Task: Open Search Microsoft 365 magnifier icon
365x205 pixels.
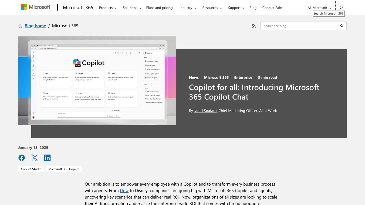Action: pyautogui.click(x=340, y=8)
